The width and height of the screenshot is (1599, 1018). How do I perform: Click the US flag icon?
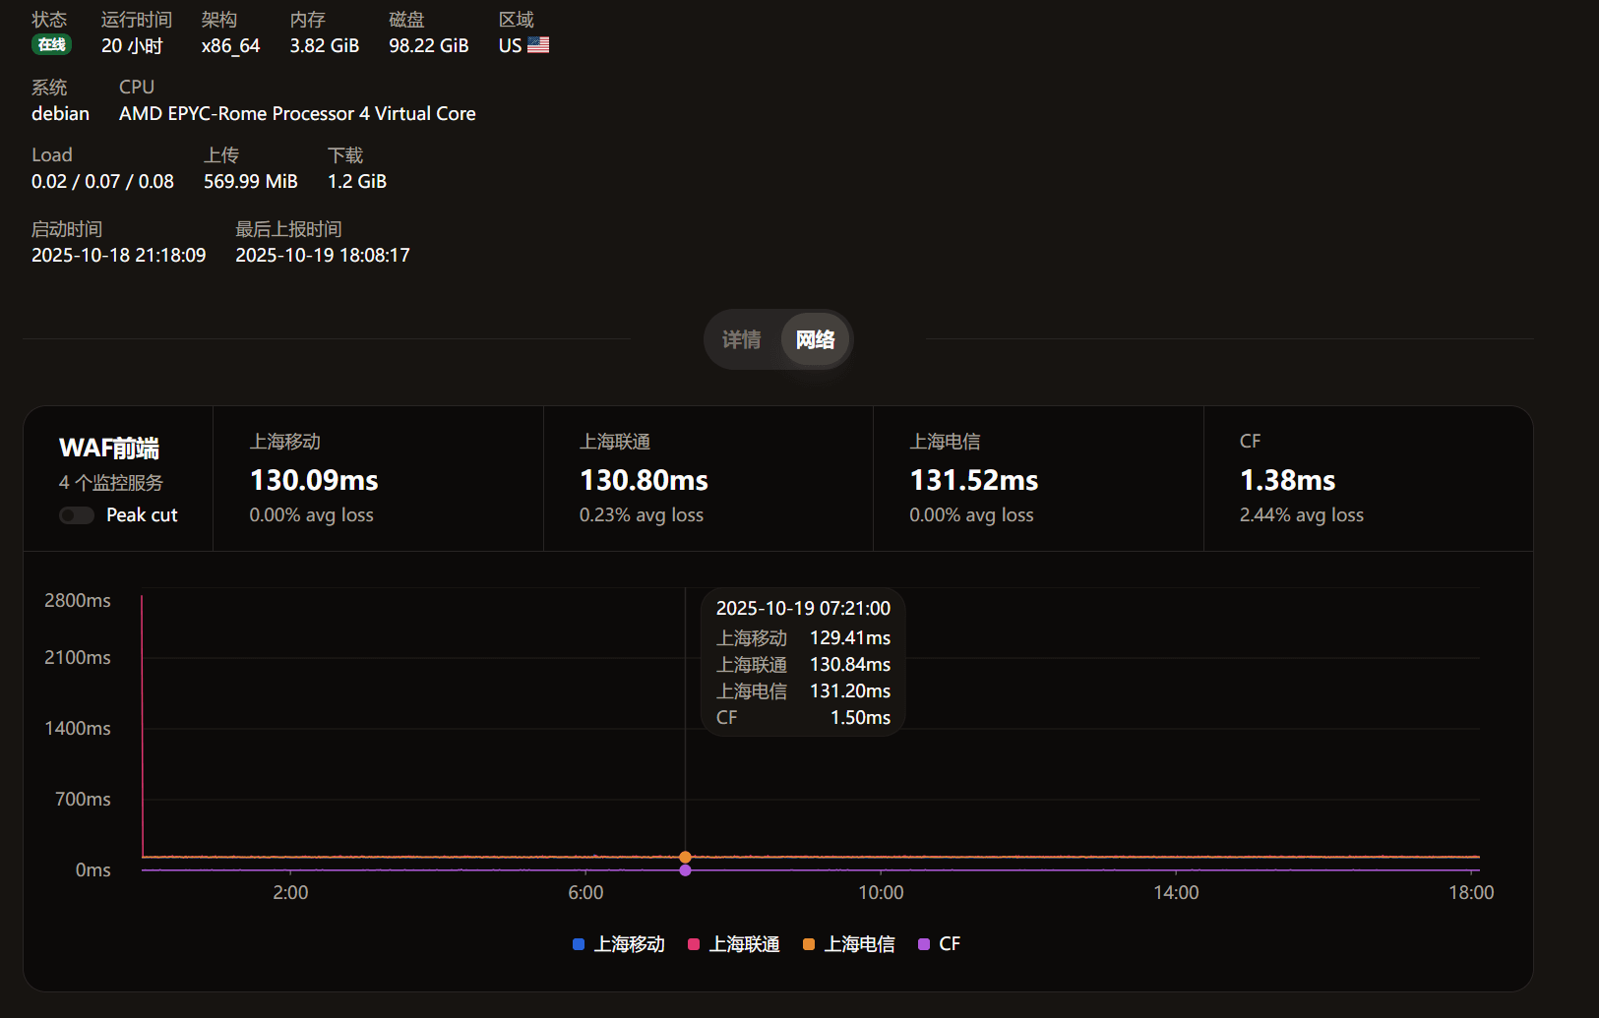(538, 45)
